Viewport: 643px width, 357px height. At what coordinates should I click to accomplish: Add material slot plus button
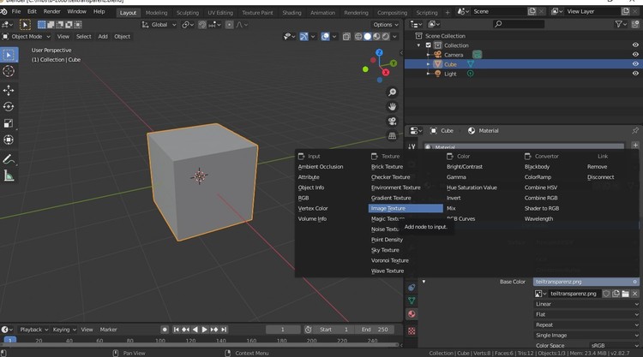click(x=635, y=146)
